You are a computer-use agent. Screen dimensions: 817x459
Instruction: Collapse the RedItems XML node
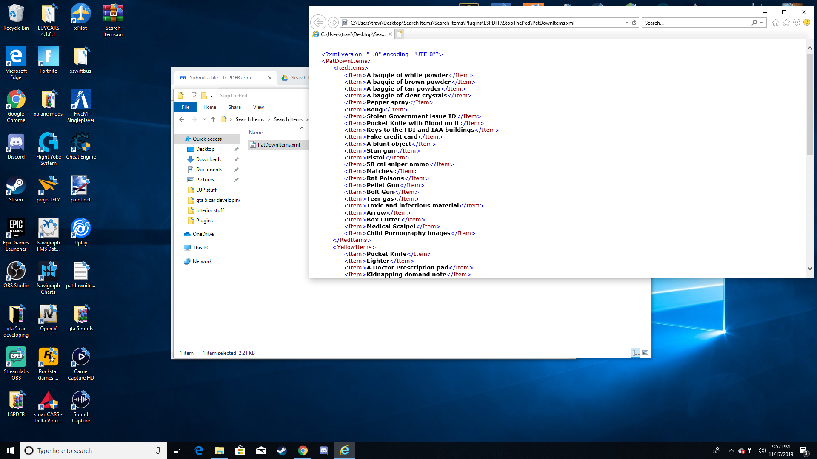[x=328, y=68]
